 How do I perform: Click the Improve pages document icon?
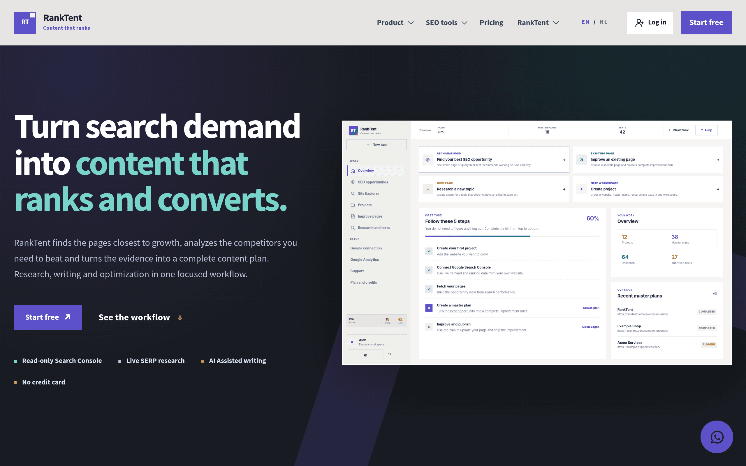point(353,216)
